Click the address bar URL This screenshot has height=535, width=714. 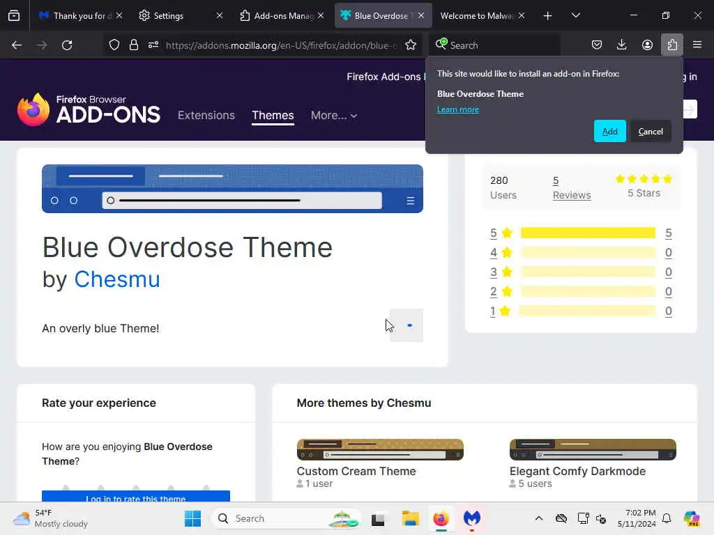click(x=281, y=45)
